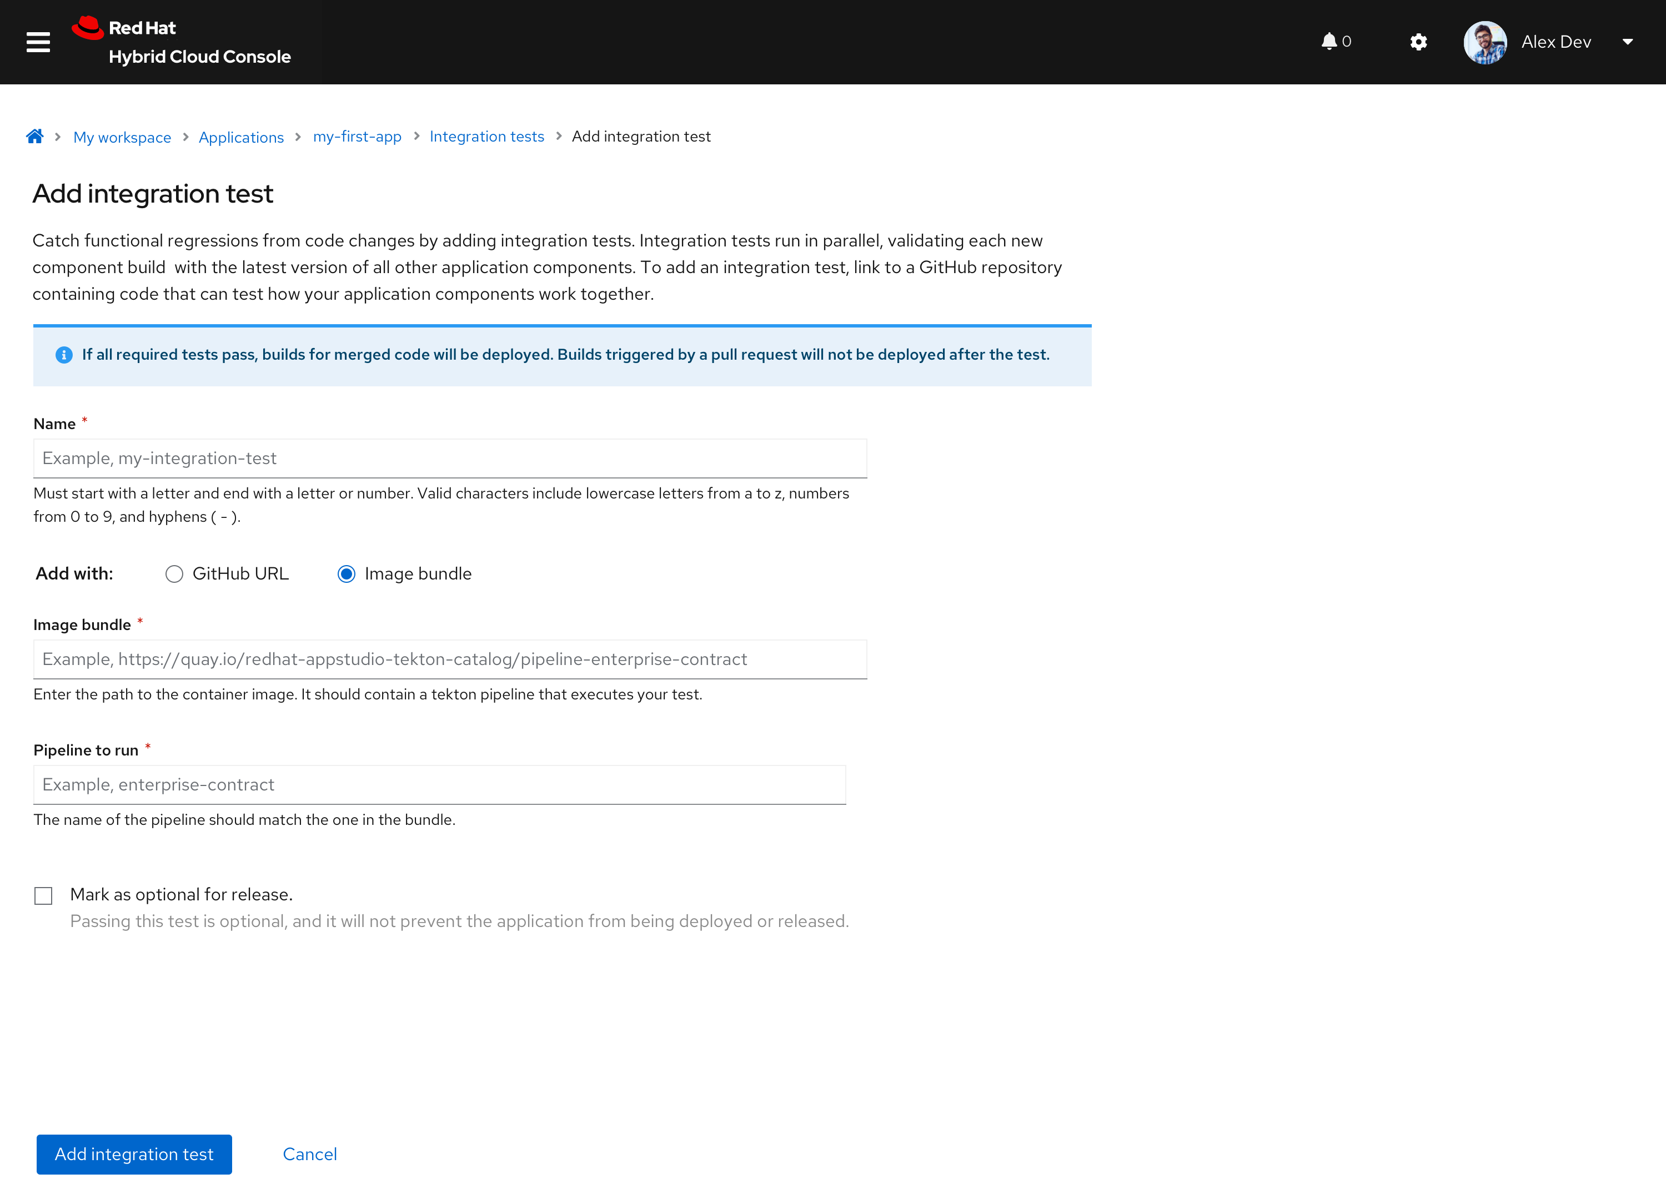Click Alex Dev's avatar picture
Image resolution: width=1666 pixels, height=1199 pixels.
coord(1484,42)
